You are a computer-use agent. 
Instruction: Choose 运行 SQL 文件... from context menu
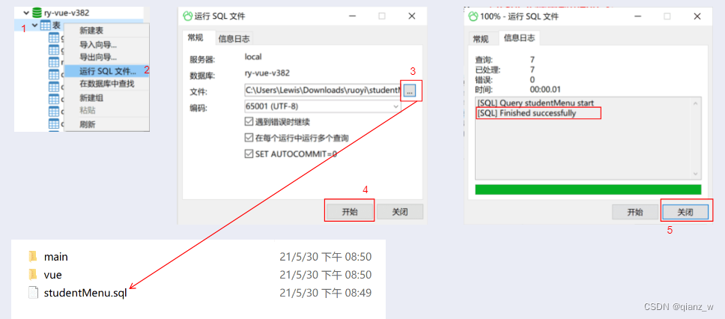(x=107, y=70)
